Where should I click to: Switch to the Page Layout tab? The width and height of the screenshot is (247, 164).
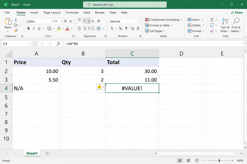click(x=52, y=13)
